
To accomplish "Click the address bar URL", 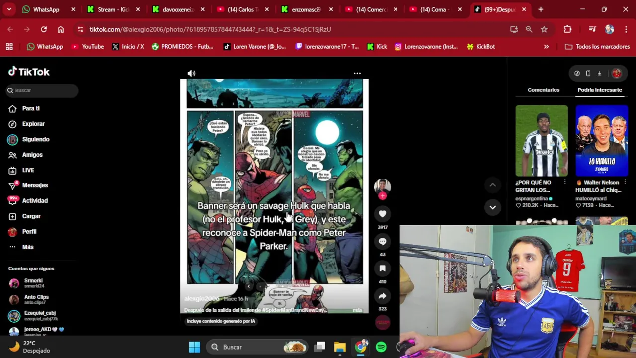I will tap(210, 29).
